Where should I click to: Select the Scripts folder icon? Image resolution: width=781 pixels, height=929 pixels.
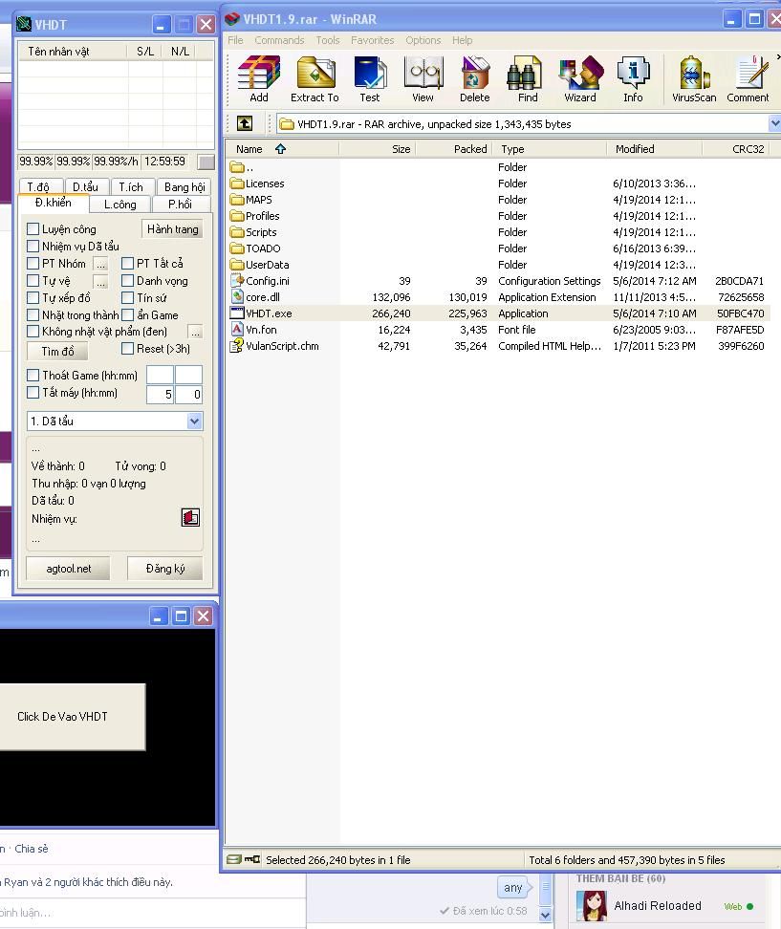(237, 231)
